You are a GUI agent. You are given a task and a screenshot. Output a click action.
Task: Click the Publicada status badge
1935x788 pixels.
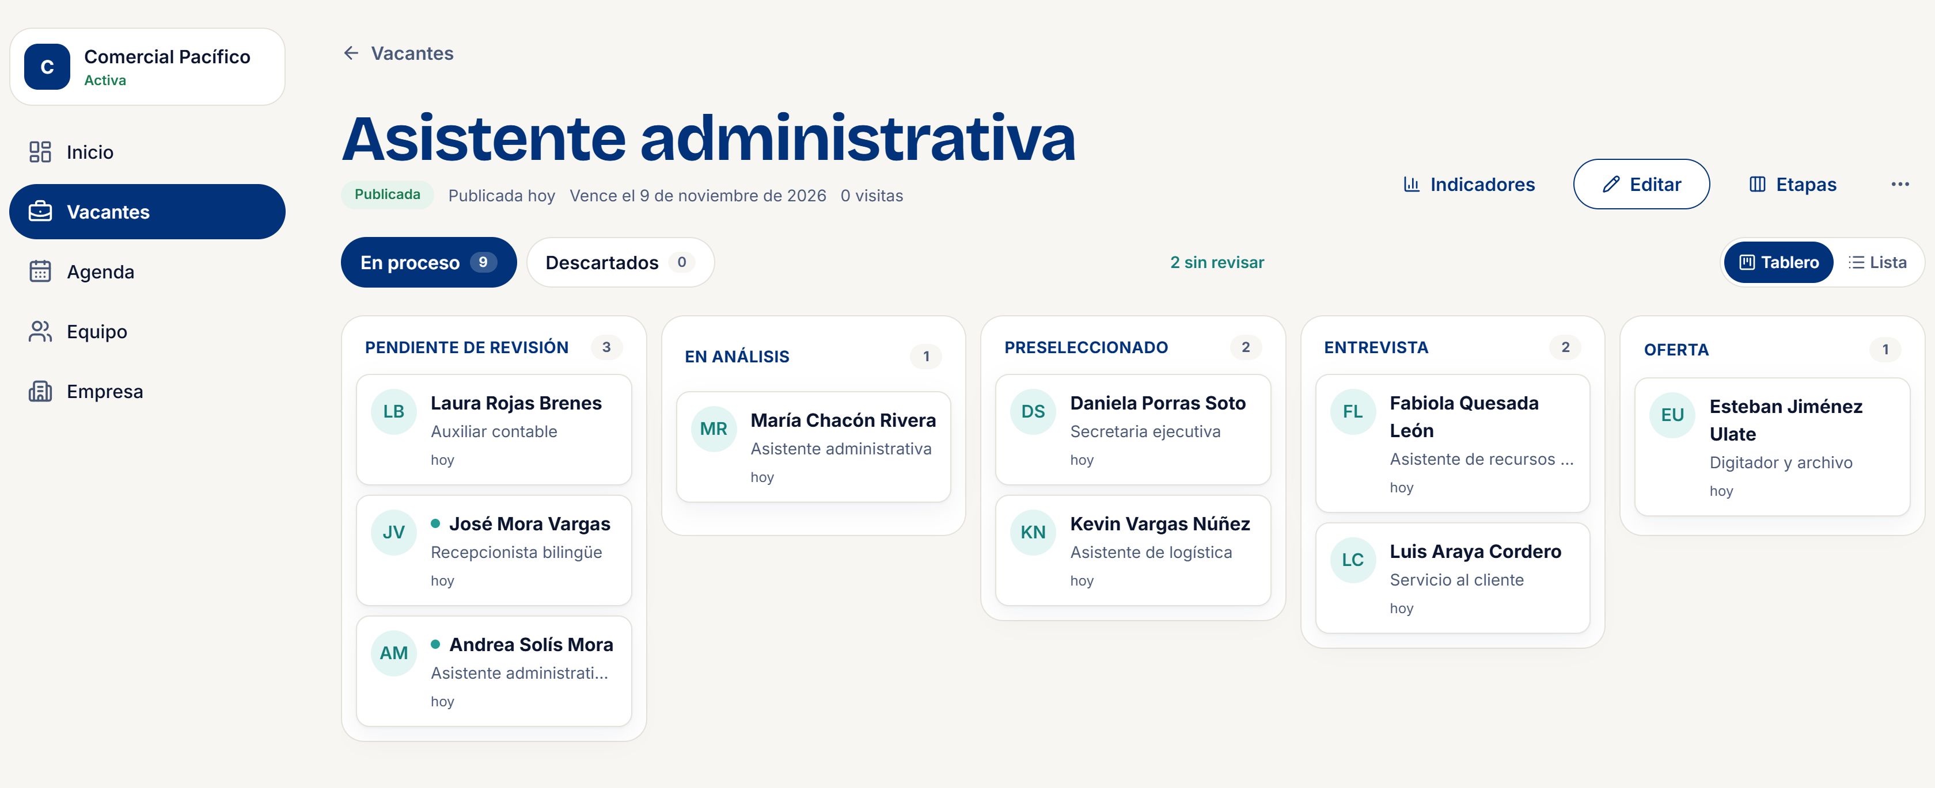point(387,194)
